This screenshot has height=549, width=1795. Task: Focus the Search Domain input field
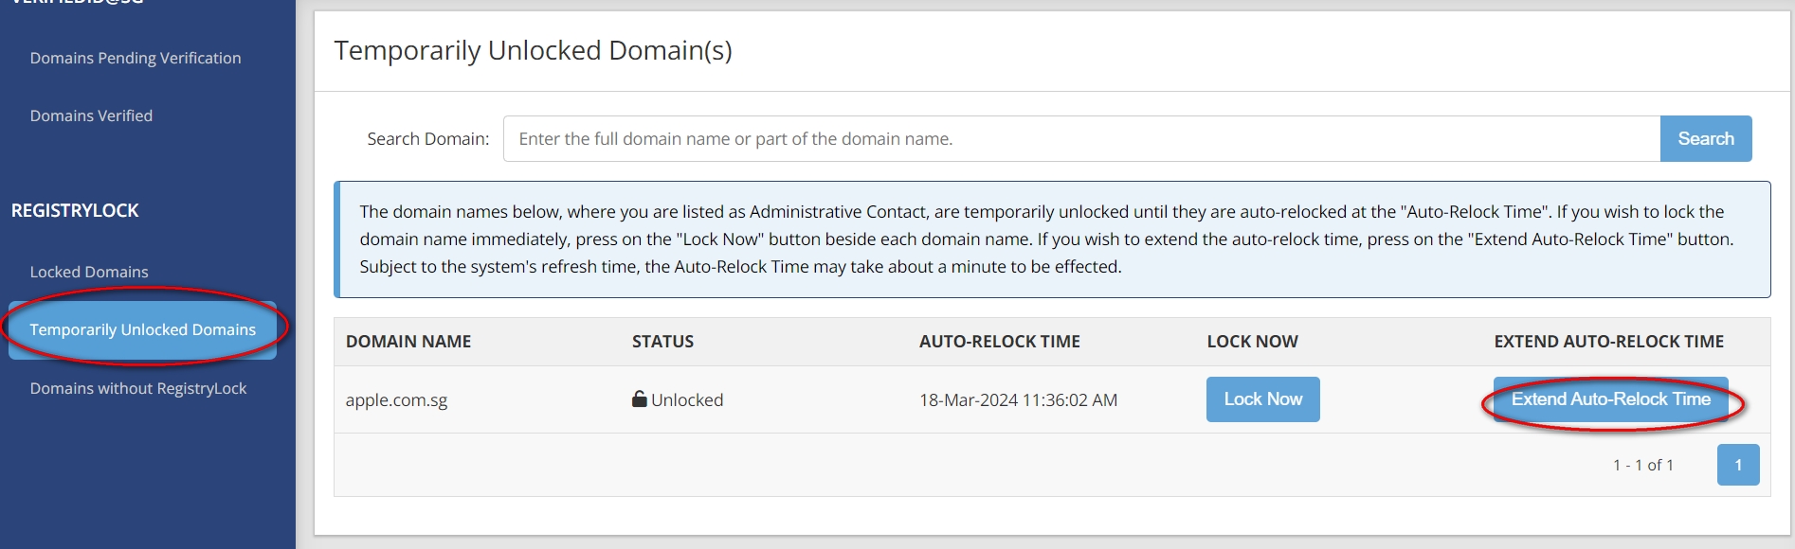click(1080, 139)
